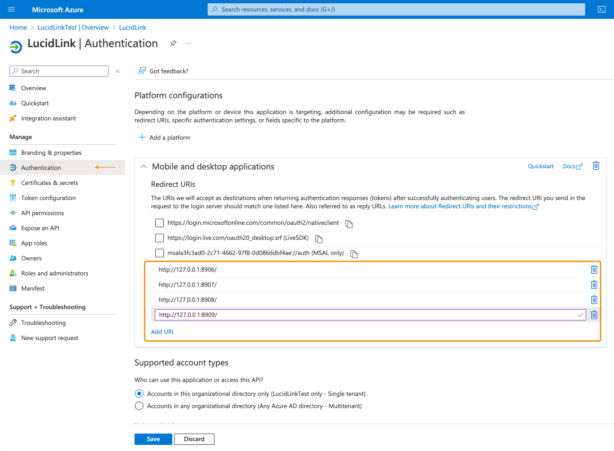The height and width of the screenshot is (451, 614).
Task: Click the LucidLink app logo in header
Action: (x=16, y=46)
